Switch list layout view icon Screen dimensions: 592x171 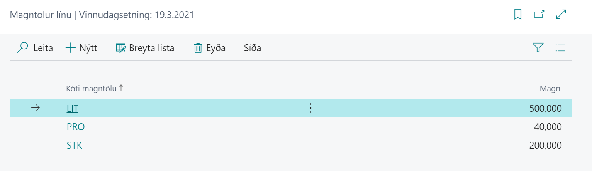[560, 48]
